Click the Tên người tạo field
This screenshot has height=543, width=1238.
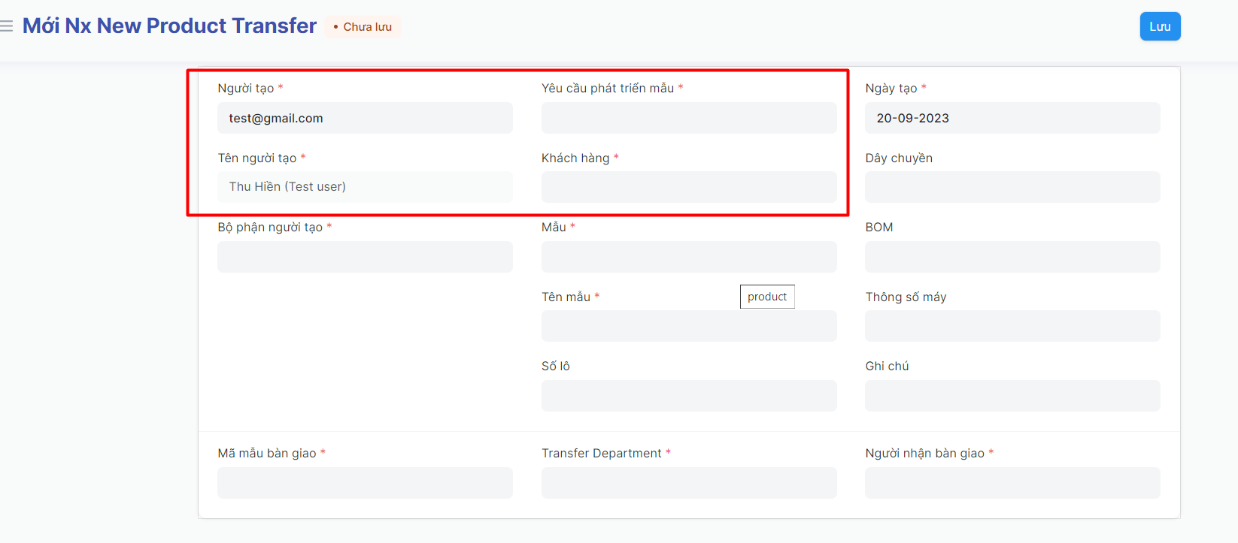(365, 187)
